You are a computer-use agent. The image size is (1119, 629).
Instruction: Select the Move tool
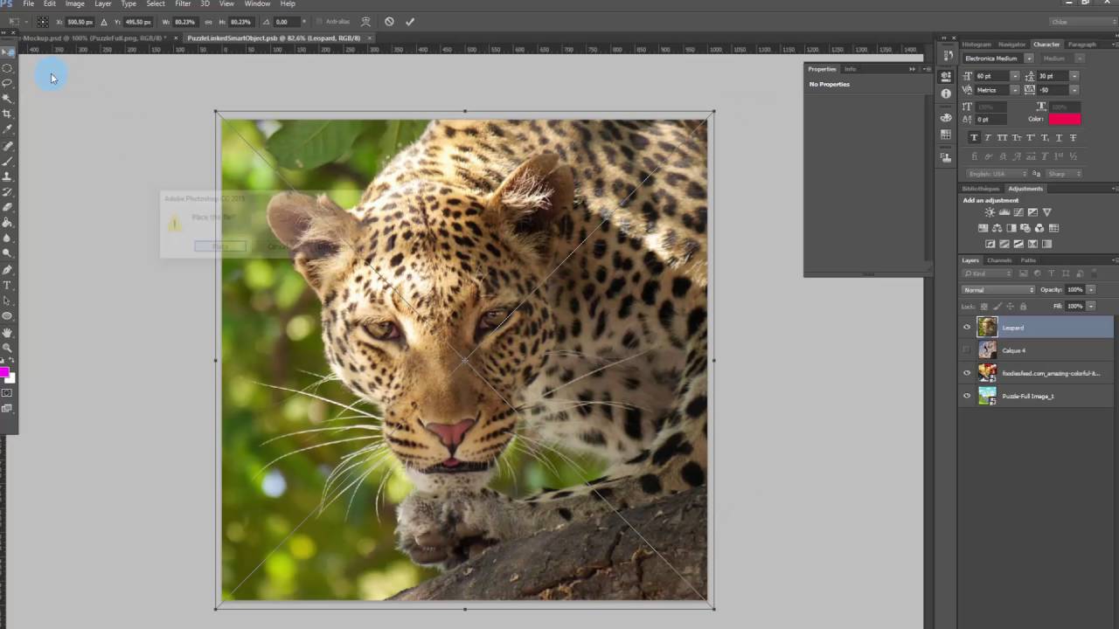[7, 52]
